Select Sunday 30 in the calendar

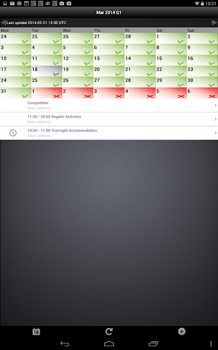(202, 82)
